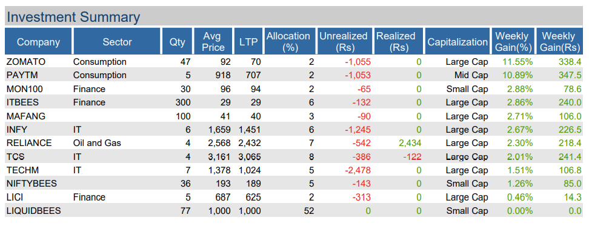589x226 pixels.
Task: Click weekly gain 11.55% for ZOMATO
Action: (x=517, y=62)
